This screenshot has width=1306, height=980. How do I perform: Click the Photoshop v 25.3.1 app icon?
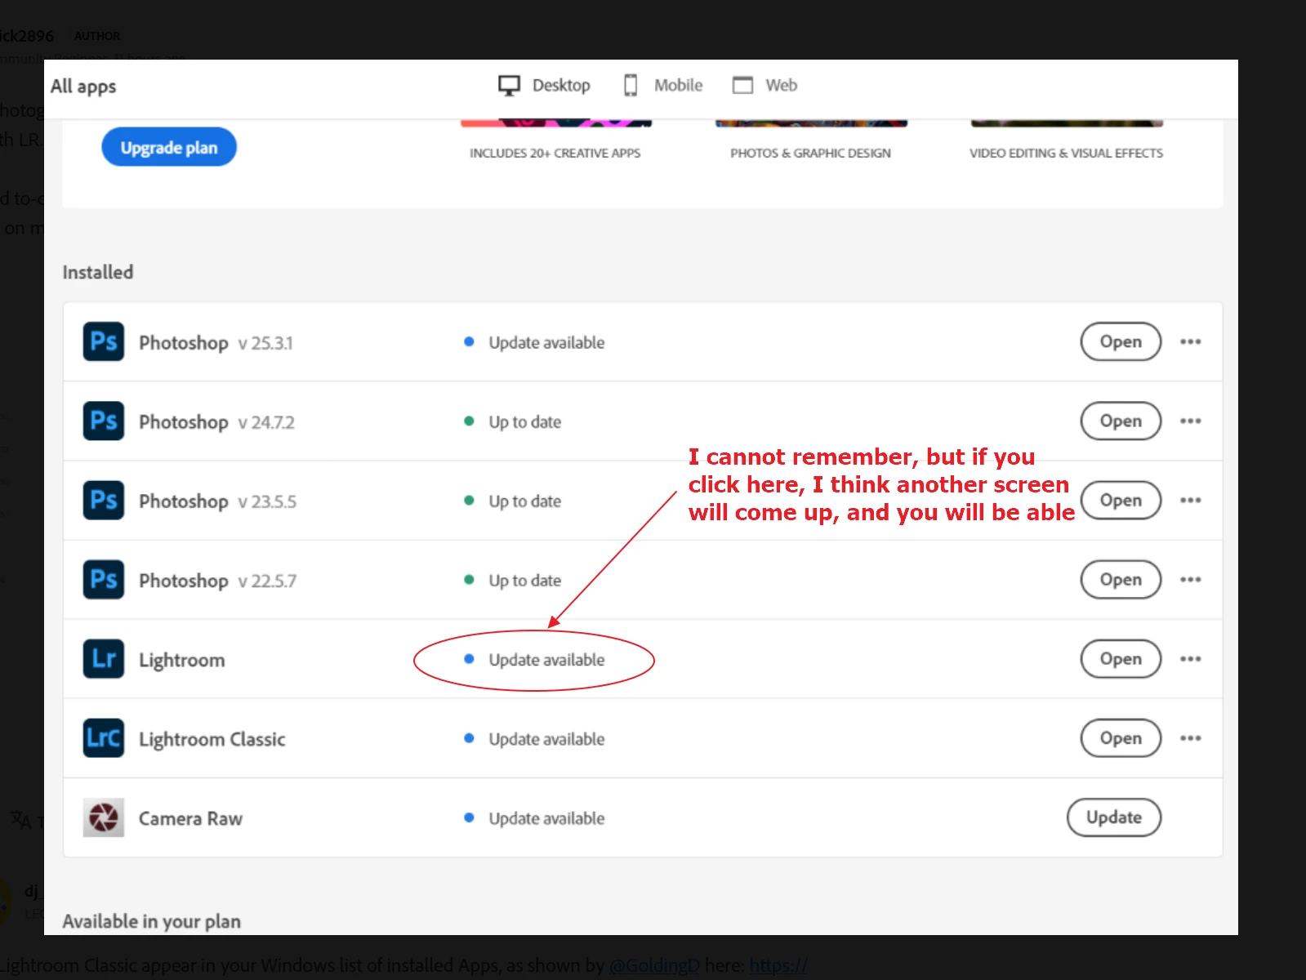point(104,341)
